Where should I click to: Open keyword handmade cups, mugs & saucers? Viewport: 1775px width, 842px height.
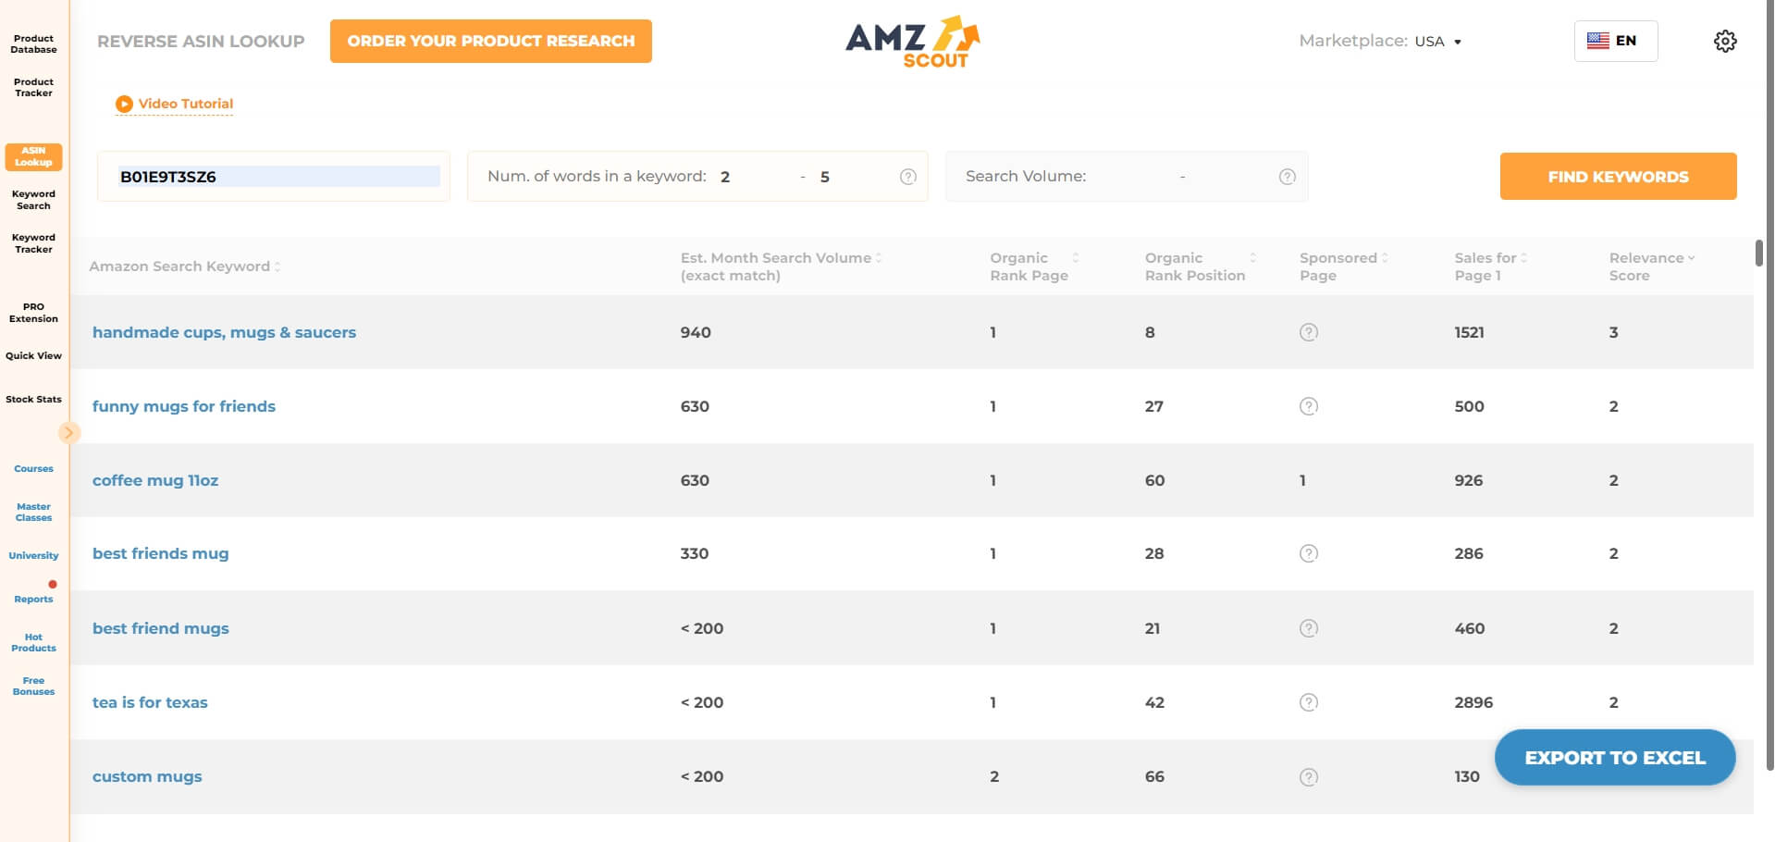(x=224, y=332)
